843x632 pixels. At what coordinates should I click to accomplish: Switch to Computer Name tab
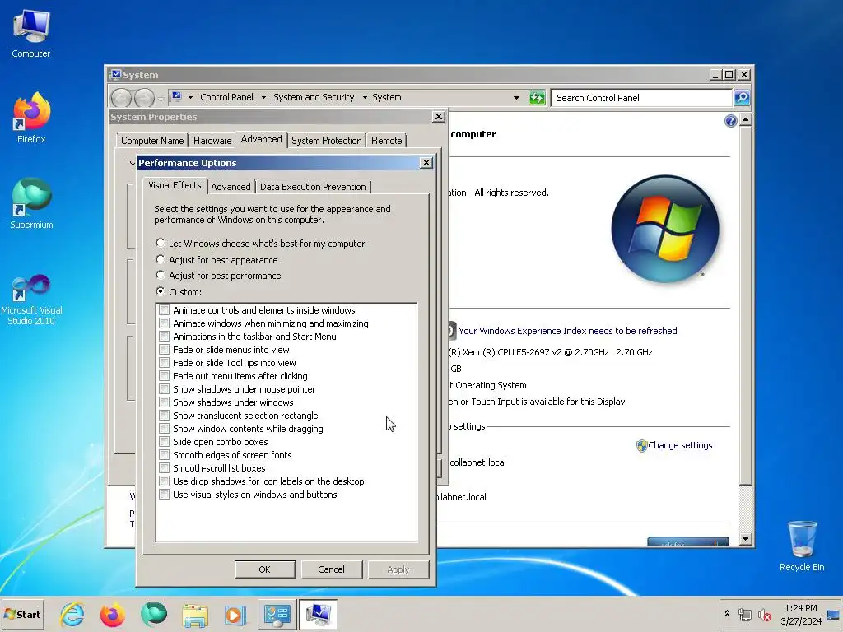click(x=152, y=140)
